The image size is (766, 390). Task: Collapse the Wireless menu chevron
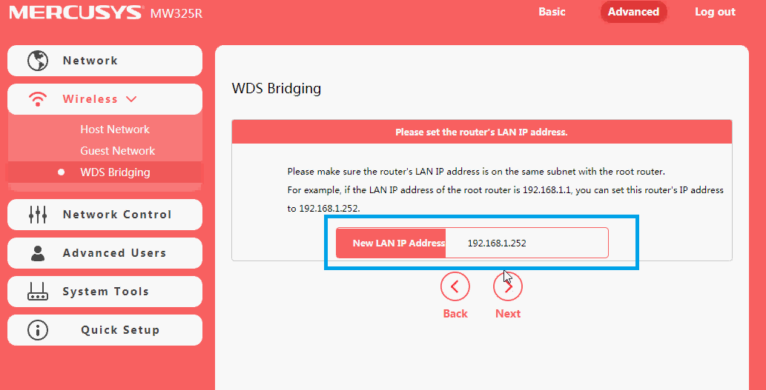tap(131, 98)
